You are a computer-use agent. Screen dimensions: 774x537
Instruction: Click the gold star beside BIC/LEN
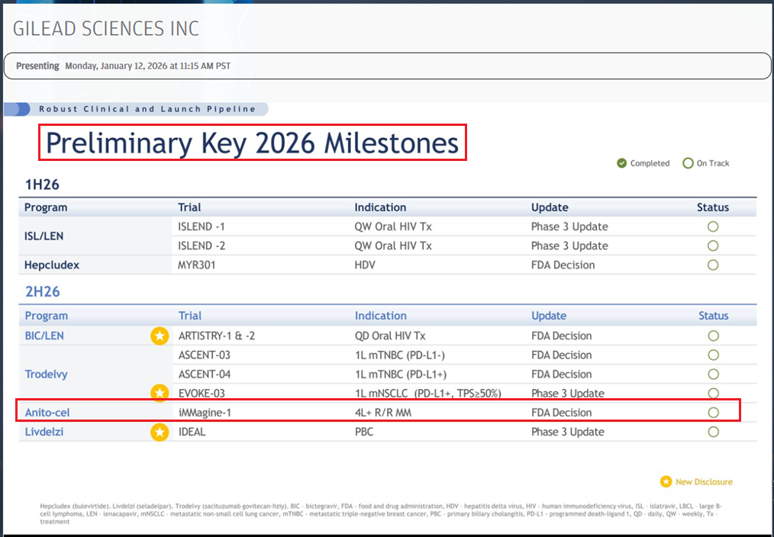click(x=159, y=336)
